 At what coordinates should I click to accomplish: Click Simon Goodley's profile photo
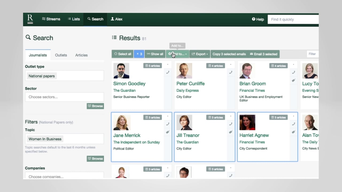(121, 71)
